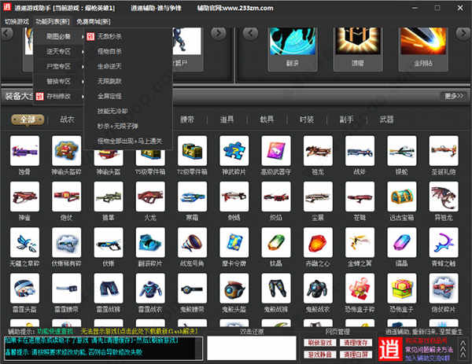Select the 战宠号角 horn icon
Viewport: 472px width, 364px height.
coord(193,242)
